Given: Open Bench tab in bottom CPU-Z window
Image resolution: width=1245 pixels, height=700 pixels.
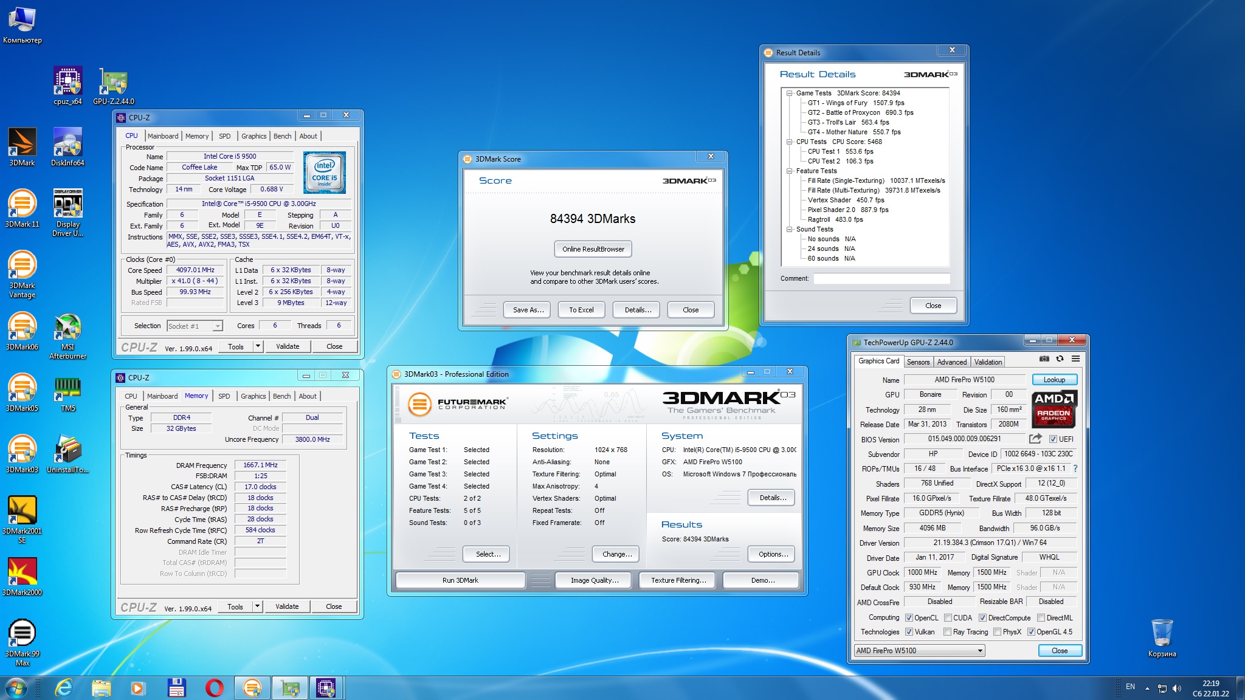Looking at the screenshot, I should coord(281,396).
